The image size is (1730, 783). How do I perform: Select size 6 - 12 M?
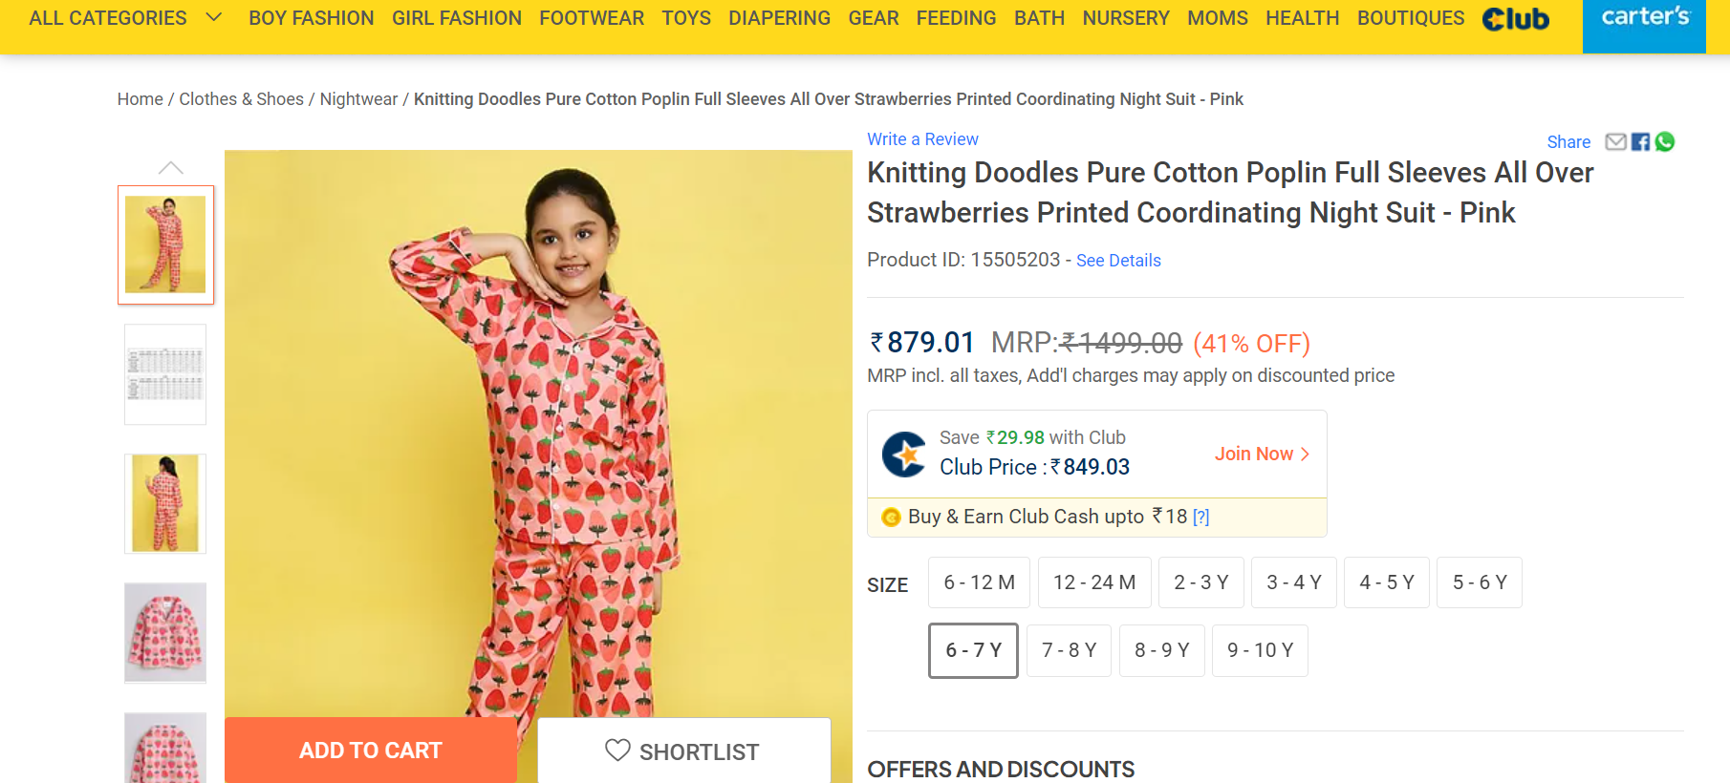point(979,582)
